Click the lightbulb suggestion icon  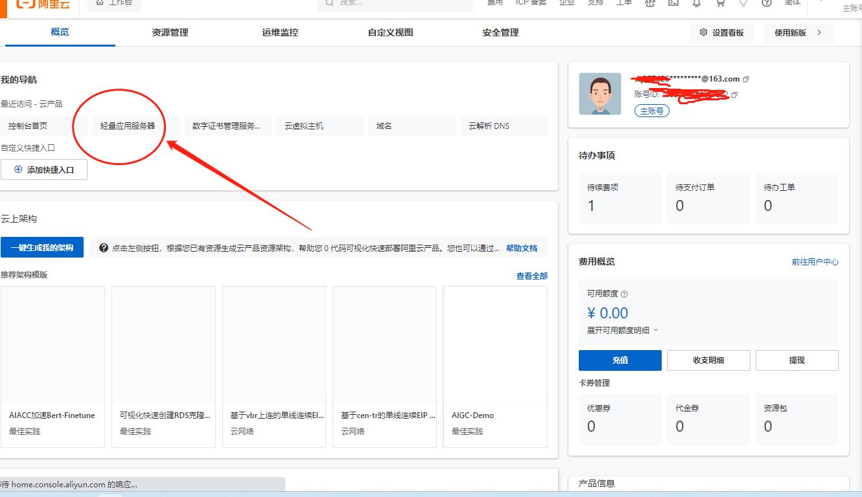(x=743, y=3)
